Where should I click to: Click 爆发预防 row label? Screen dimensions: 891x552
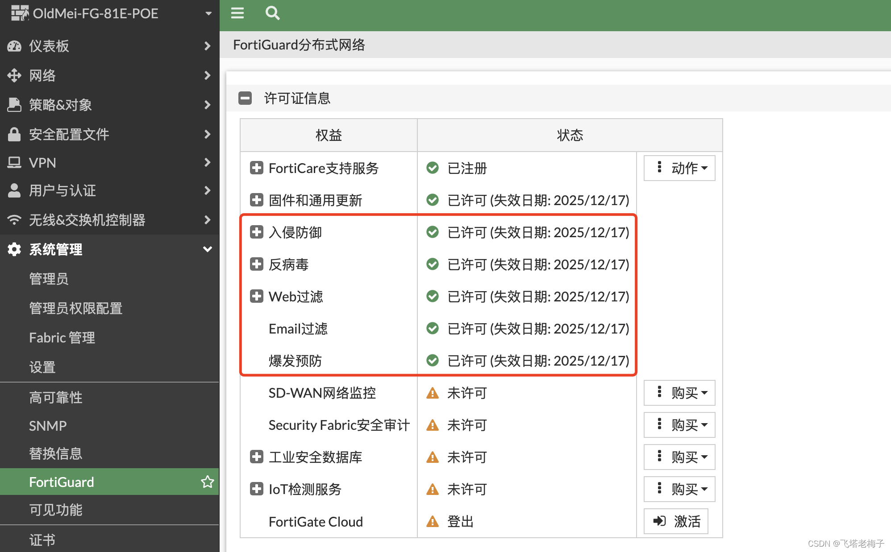coord(295,361)
